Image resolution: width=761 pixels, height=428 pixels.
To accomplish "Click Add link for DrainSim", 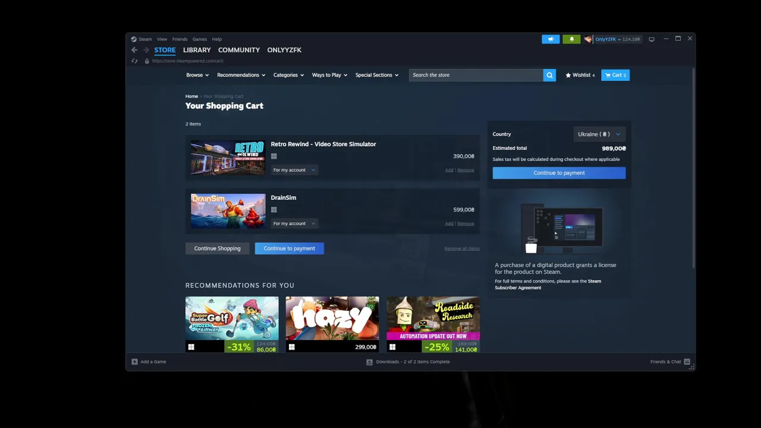I will click(449, 224).
